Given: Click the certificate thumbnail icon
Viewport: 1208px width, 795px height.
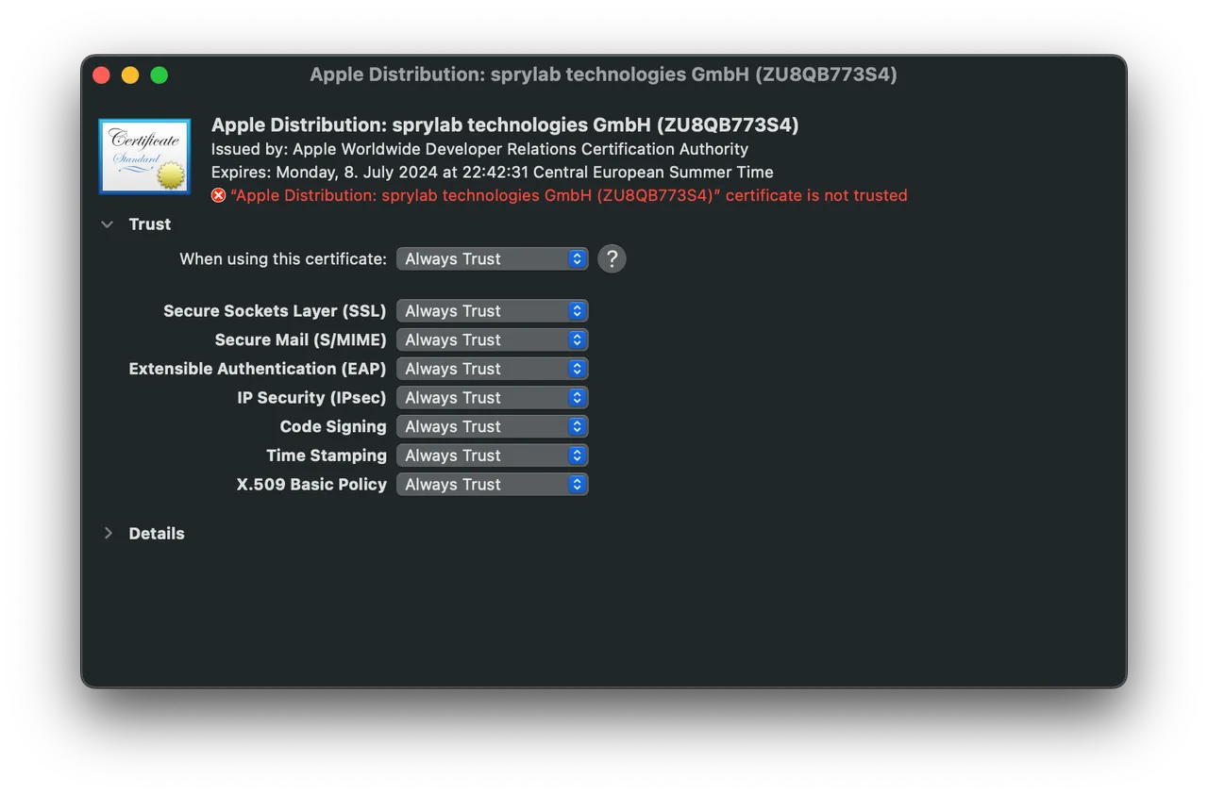Looking at the screenshot, I should [143, 156].
